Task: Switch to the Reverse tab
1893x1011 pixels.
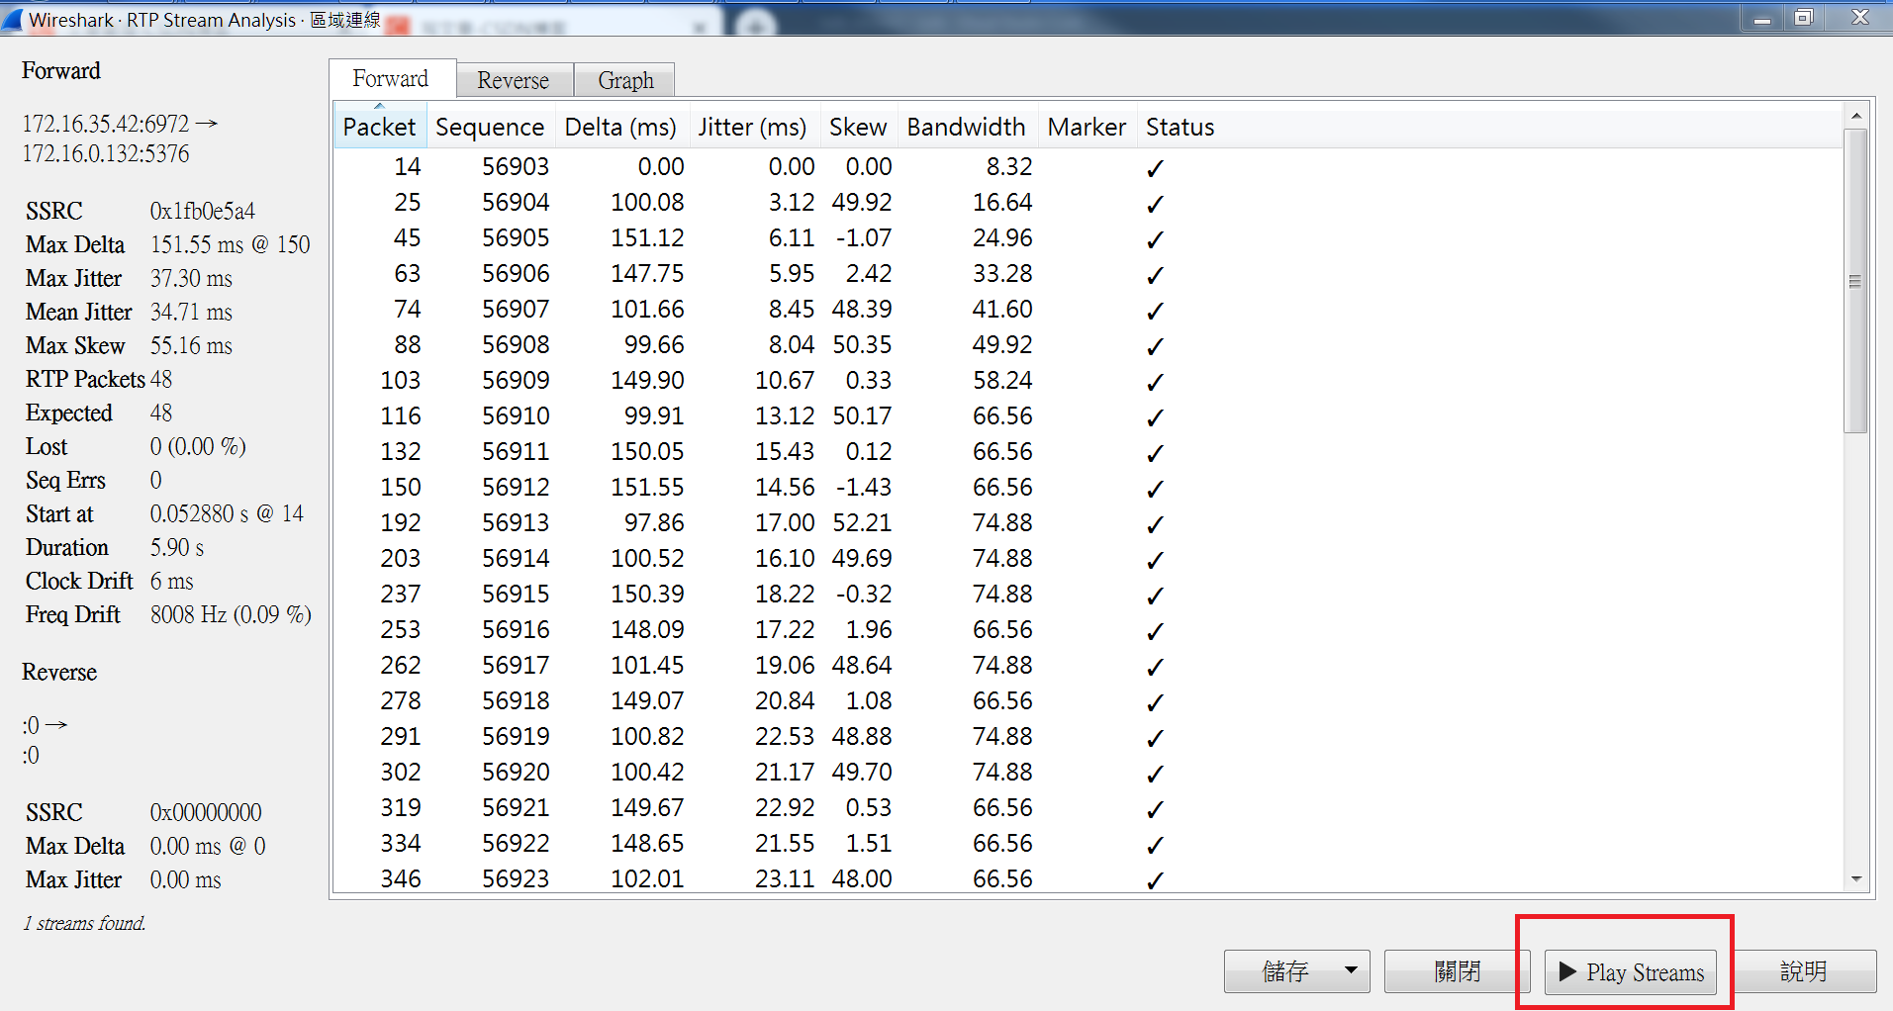Action: (x=514, y=79)
